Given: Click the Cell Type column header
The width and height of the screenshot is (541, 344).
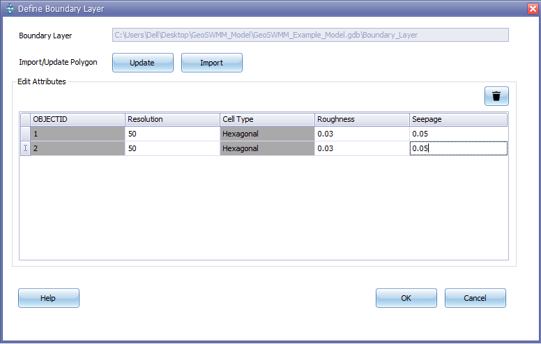Looking at the screenshot, I should pyautogui.click(x=267, y=119).
